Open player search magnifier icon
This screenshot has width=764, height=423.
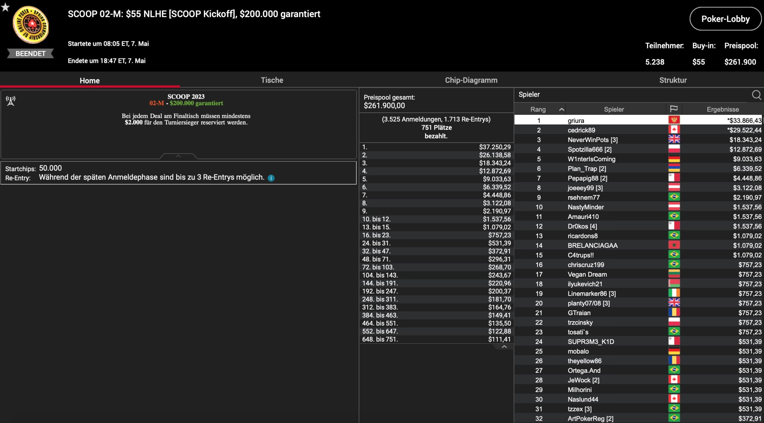tap(756, 95)
